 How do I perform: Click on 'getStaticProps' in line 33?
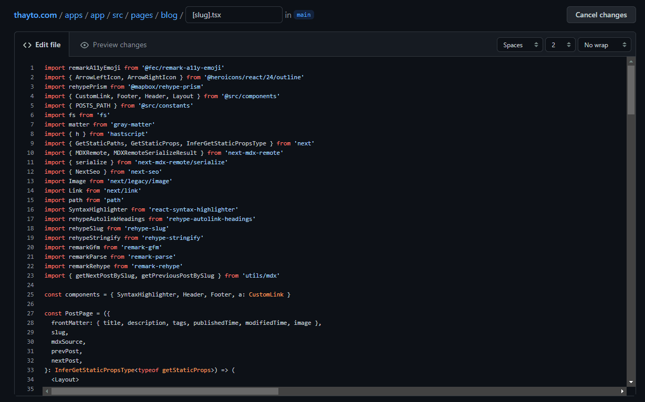[186, 370]
